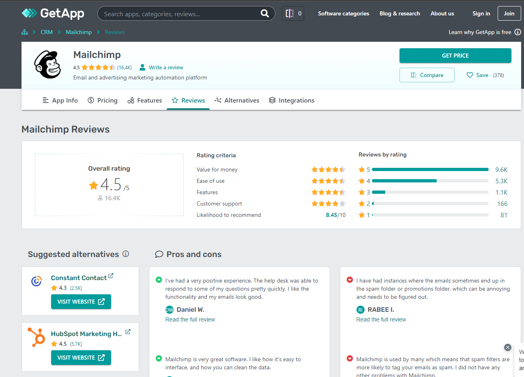Open the Alternatives tab
The image size is (524, 377).
(237, 100)
